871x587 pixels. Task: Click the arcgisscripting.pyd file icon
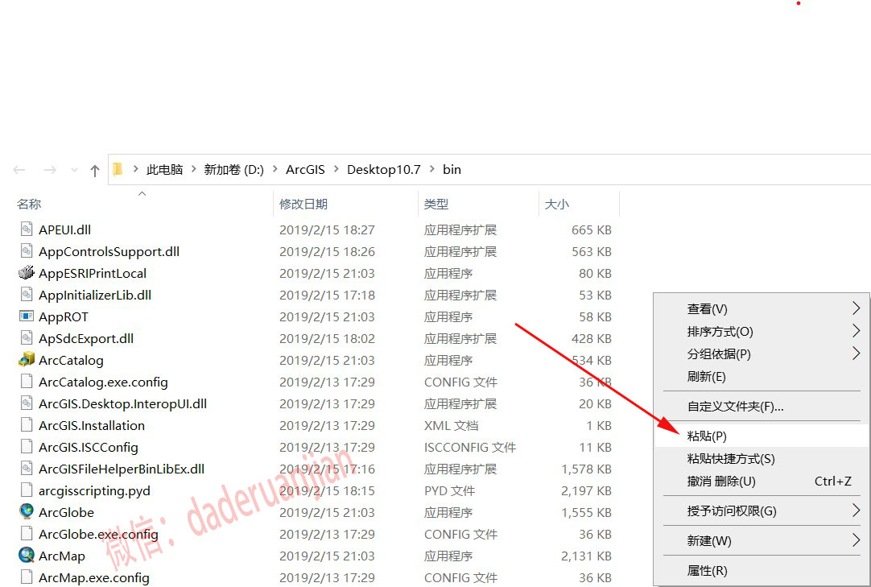tap(27, 490)
